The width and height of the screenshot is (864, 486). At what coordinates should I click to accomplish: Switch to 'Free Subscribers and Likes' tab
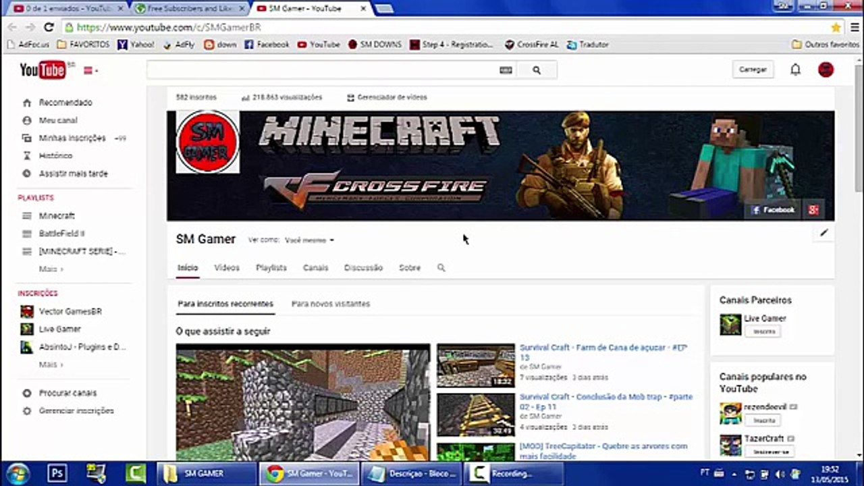click(x=188, y=9)
